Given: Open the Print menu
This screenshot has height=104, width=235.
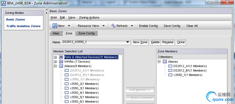Looking at the screenshot, I should pos(54,17).
